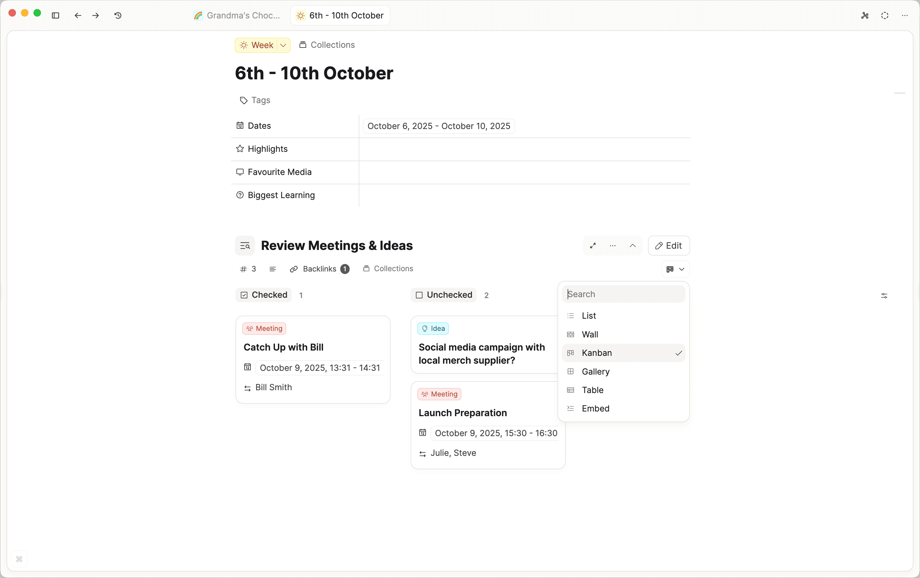The width and height of the screenshot is (920, 578).
Task: Select the Wall view option
Action: point(589,334)
